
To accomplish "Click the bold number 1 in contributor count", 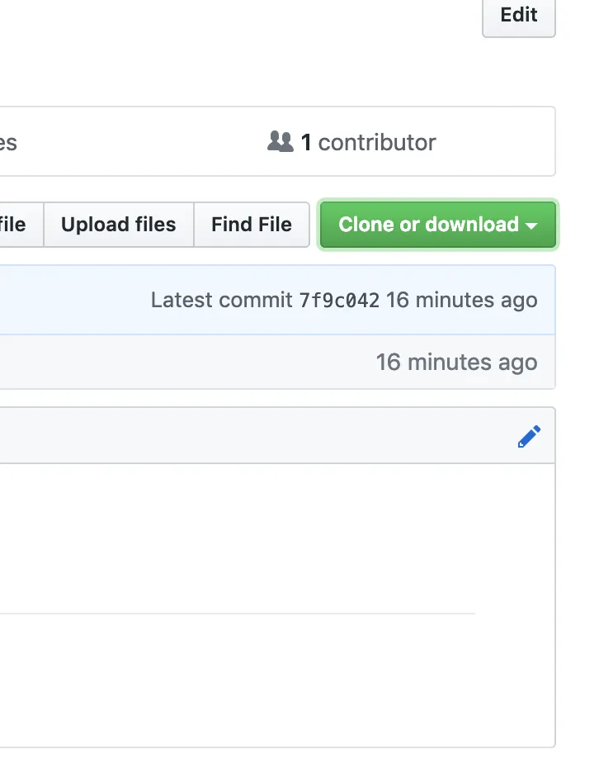I will pyautogui.click(x=305, y=142).
